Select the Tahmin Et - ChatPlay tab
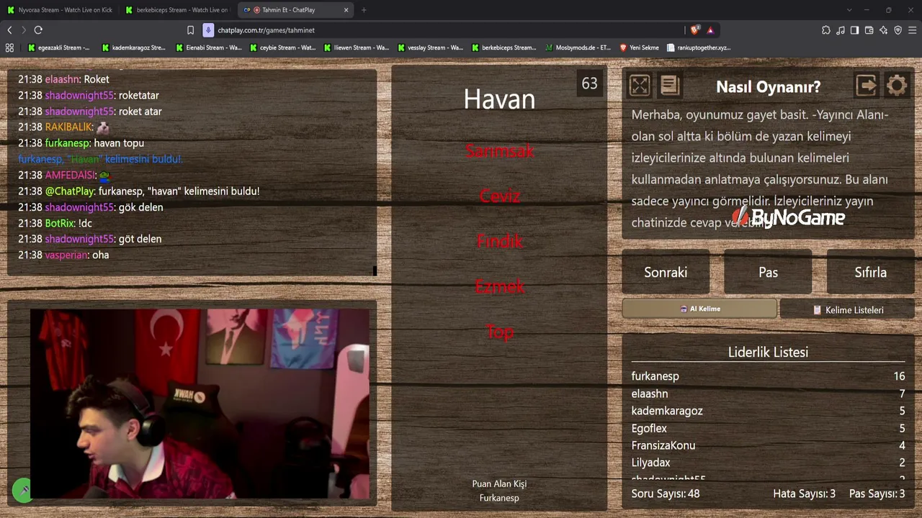The image size is (922, 518). pos(295,10)
